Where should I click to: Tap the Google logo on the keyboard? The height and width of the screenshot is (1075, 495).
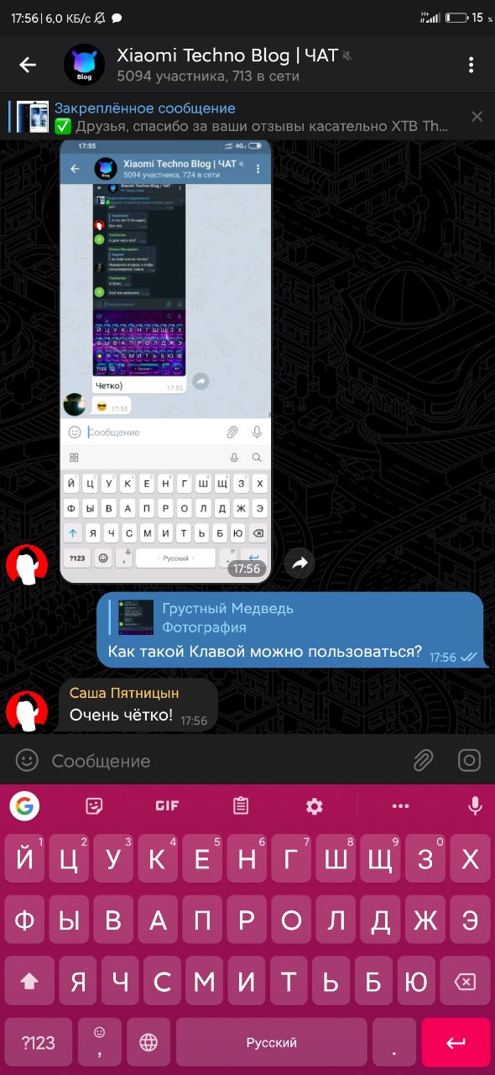coord(24,806)
